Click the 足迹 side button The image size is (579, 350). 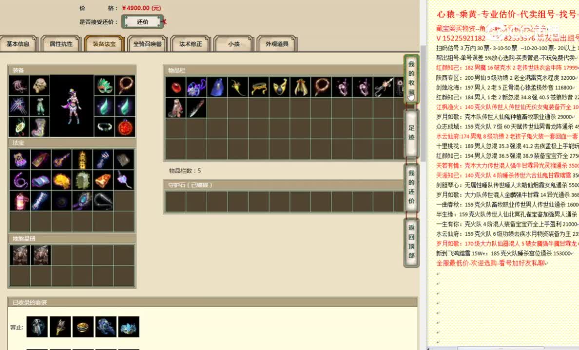pyautogui.click(x=411, y=133)
